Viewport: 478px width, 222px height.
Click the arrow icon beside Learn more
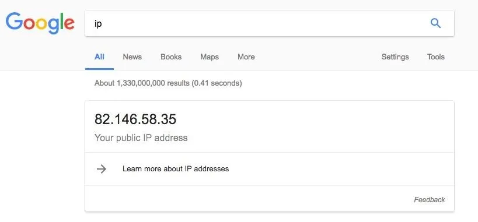point(101,169)
